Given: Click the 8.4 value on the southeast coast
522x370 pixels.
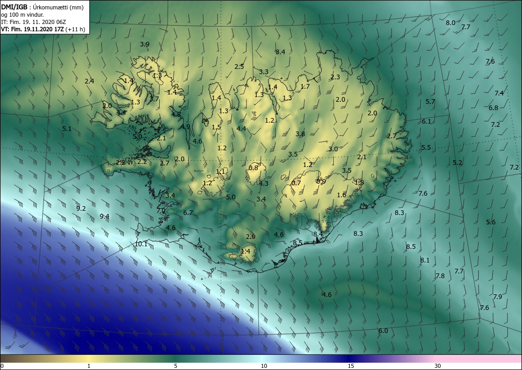Looking at the screenshot, I should 318,234.
